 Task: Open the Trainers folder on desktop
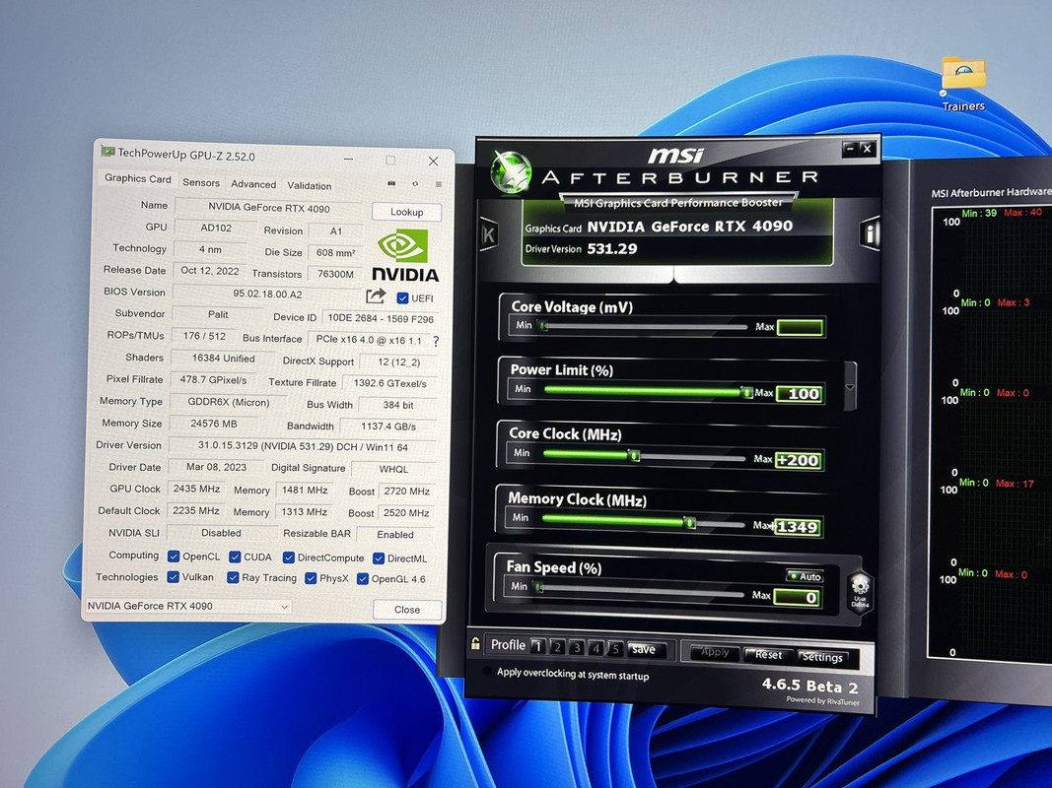963,84
